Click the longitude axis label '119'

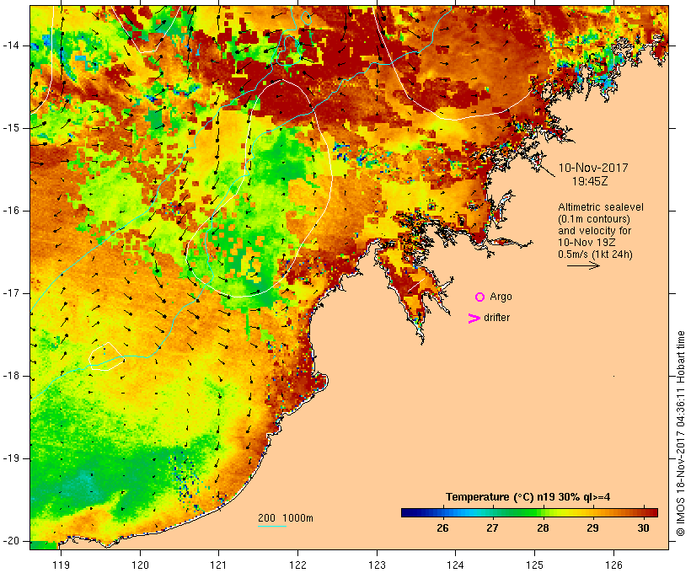click(61, 565)
